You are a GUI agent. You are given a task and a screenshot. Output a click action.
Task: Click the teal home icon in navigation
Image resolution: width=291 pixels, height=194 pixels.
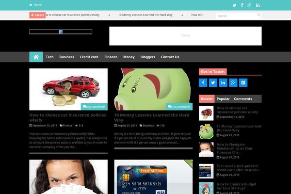[x=36, y=57]
